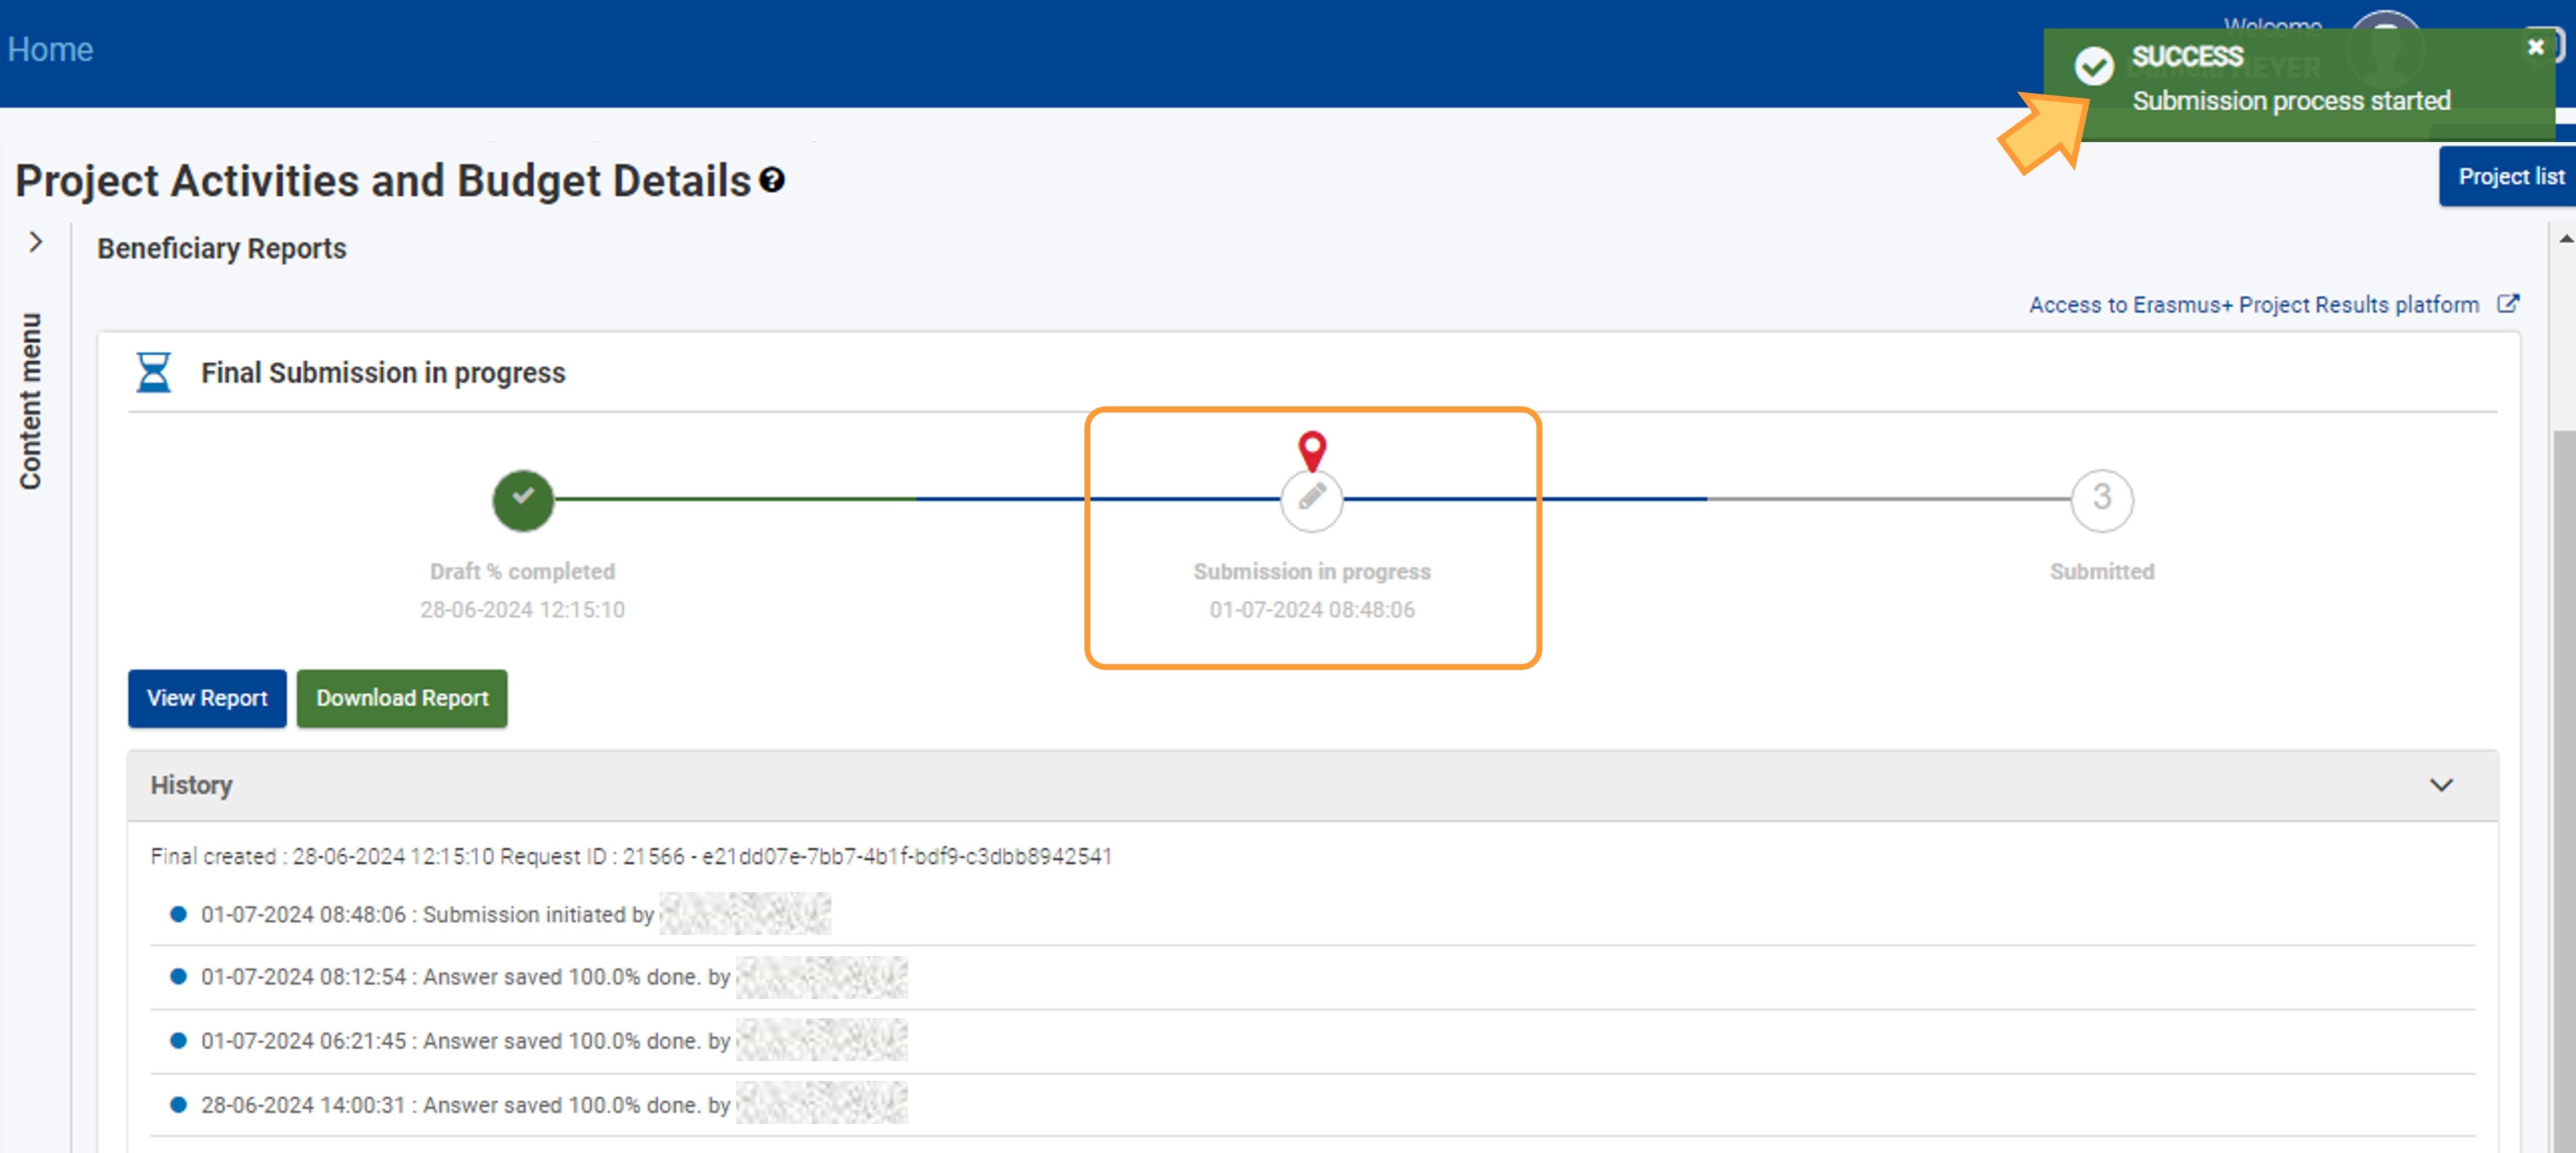
Task: Open the Project list
Action: point(2509,176)
